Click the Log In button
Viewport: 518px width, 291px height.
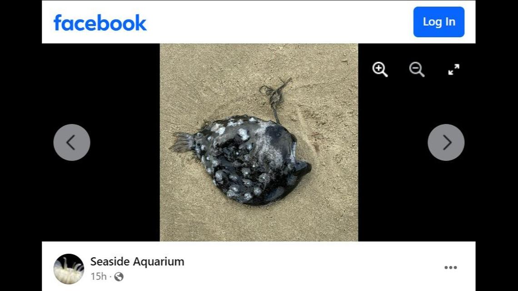(439, 22)
